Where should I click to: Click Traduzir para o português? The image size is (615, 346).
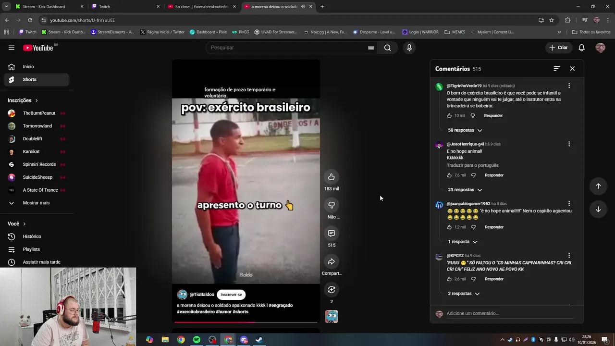[x=472, y=165]
